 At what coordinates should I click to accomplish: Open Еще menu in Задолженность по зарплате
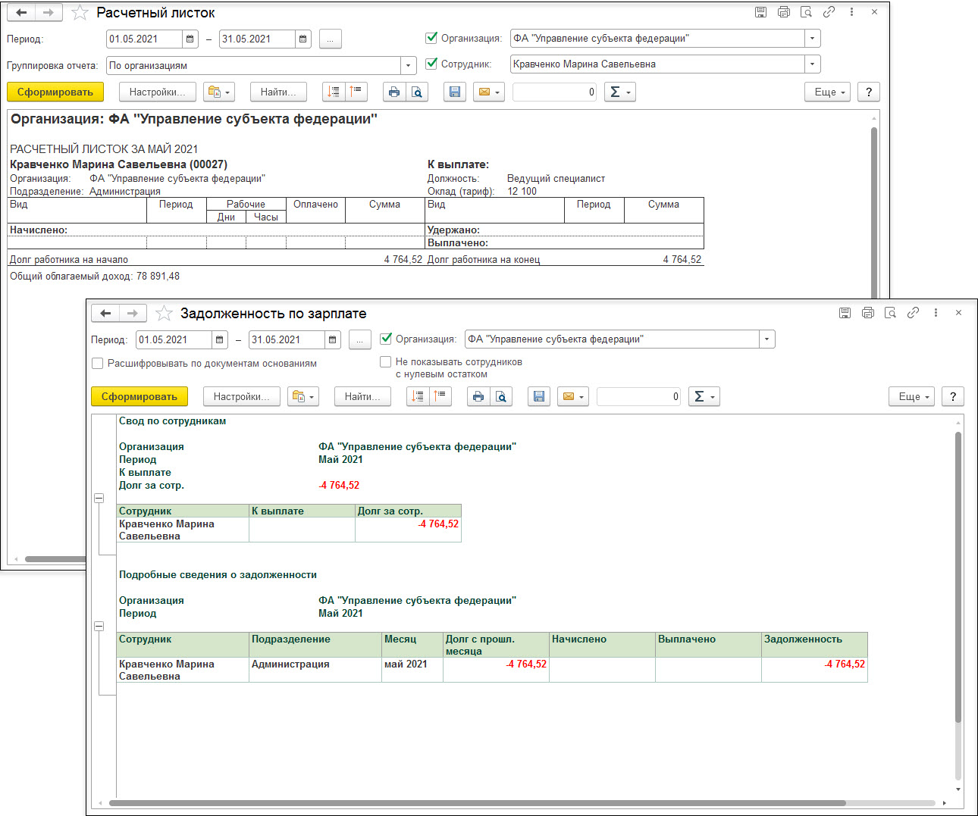coord(911,396)
